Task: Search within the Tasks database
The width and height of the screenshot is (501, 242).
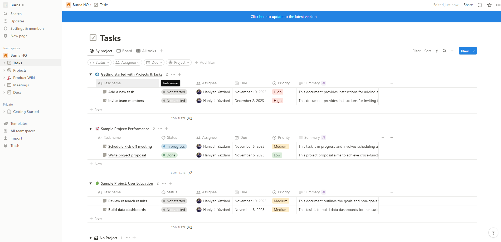Action: point(445,51)
